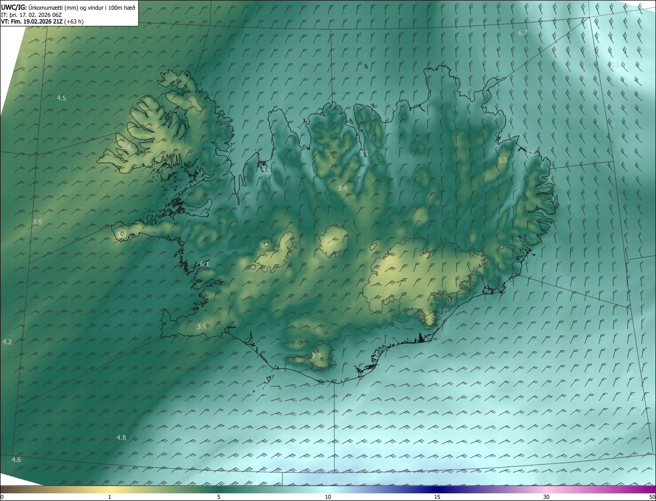Click the color scale tick label 30
This screenshot has height=501, width=656.
[546, 497]
